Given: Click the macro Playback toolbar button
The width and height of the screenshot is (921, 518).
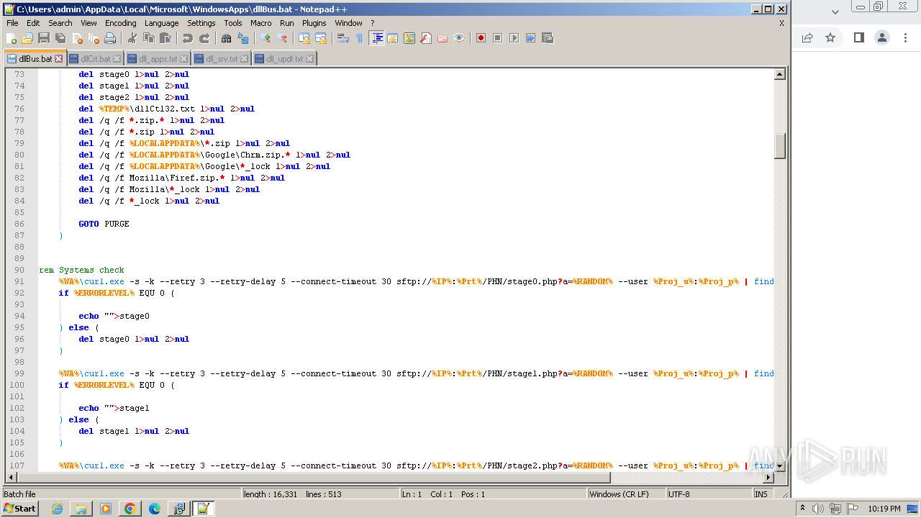Looking at the screenshot, I should 514,38.
